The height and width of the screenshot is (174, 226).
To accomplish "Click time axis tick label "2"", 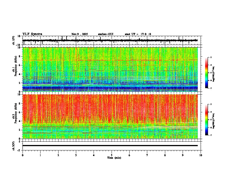I will pos(58,155).
